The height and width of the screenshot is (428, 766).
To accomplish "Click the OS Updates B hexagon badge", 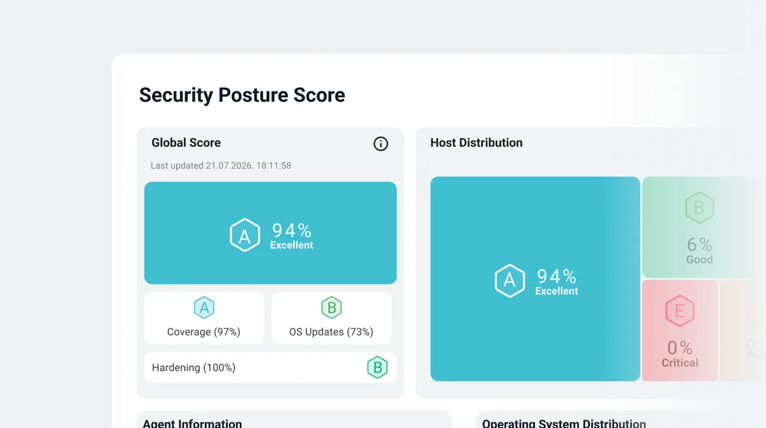I will [x=332, y=308].
